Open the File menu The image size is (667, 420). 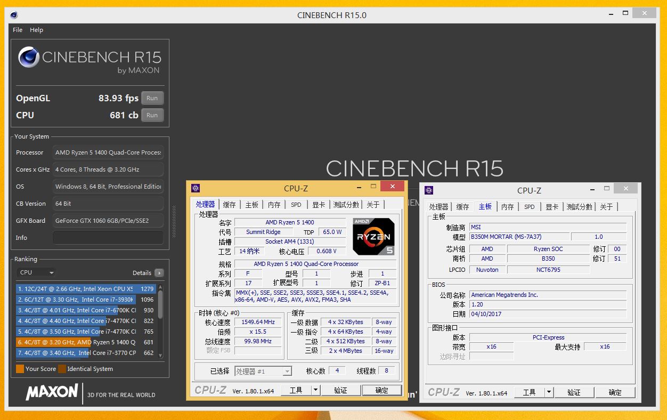click(x=17, y=30)
